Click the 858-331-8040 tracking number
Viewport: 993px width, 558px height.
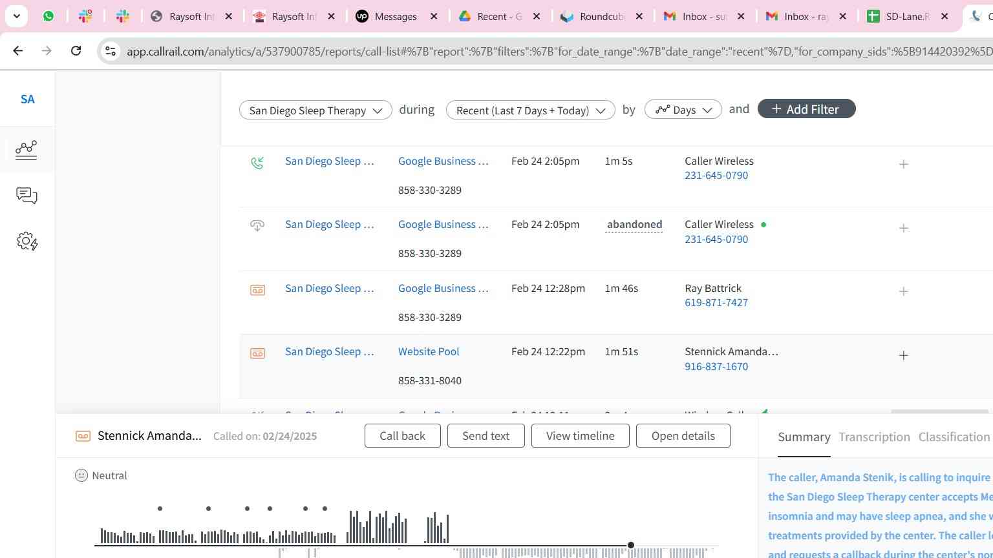tap(430, 381)
